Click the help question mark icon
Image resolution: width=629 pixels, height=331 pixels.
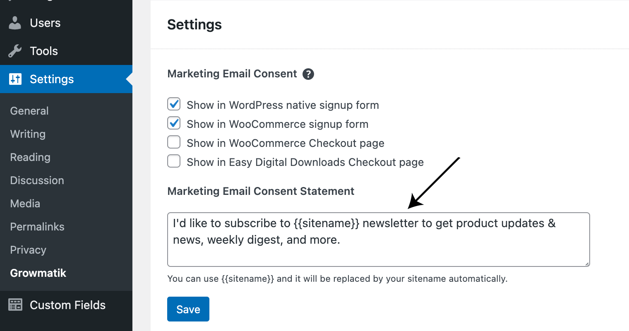308,74
